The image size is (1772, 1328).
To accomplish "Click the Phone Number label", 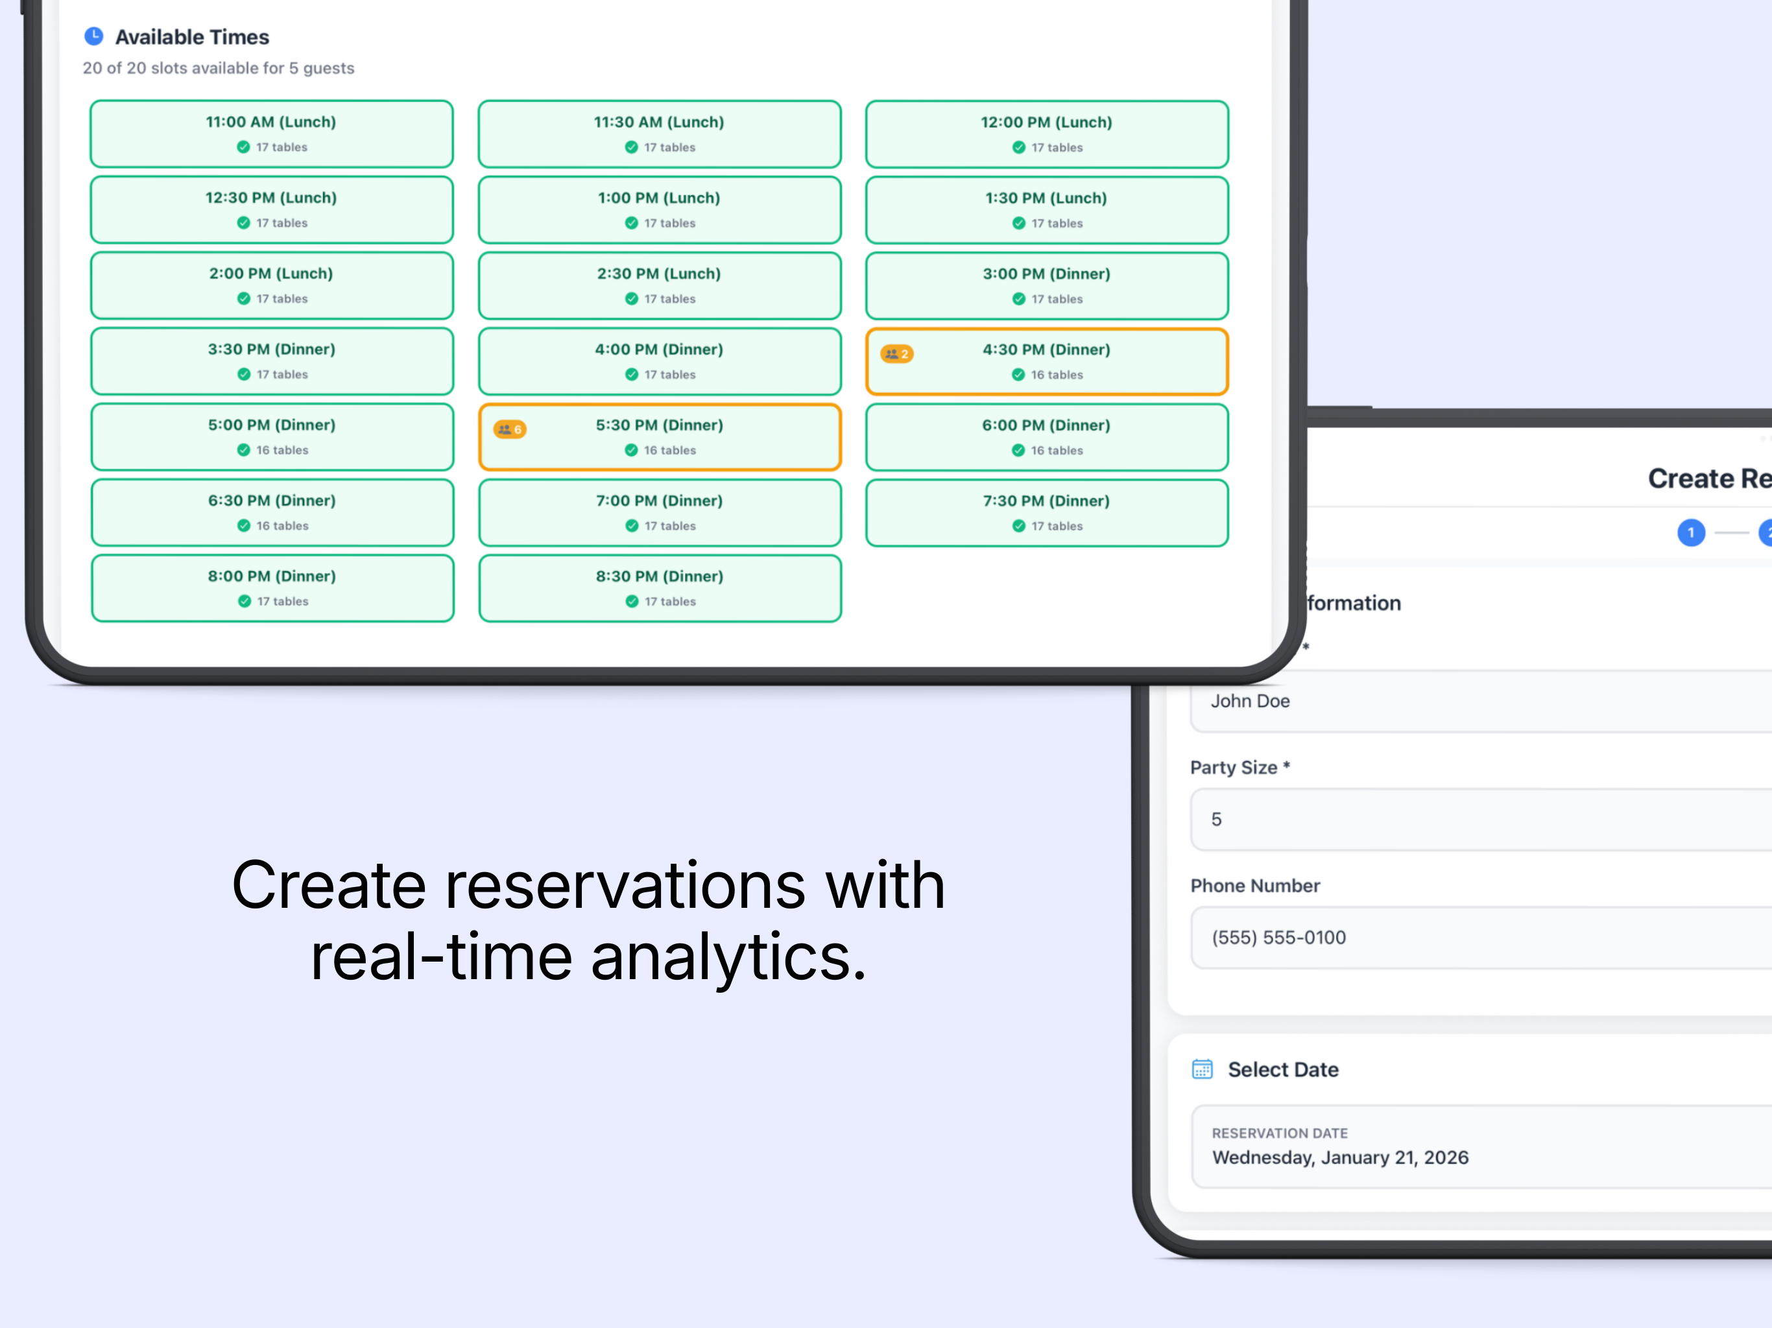I will point(1255,885).
